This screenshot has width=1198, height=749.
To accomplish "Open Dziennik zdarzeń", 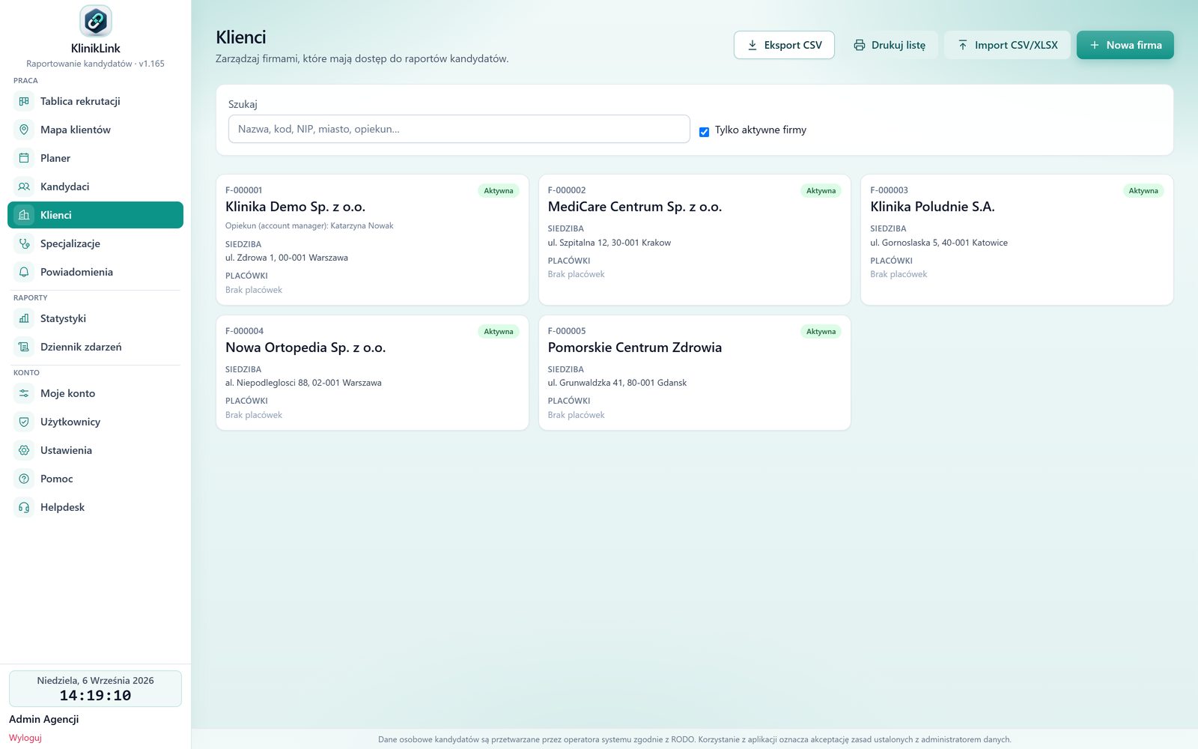I will pyautogui.click(x=95, y=347).
